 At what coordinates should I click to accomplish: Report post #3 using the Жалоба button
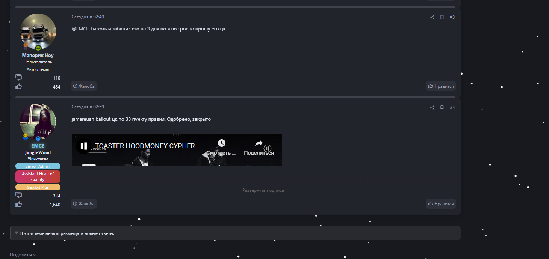click(84, 86)
